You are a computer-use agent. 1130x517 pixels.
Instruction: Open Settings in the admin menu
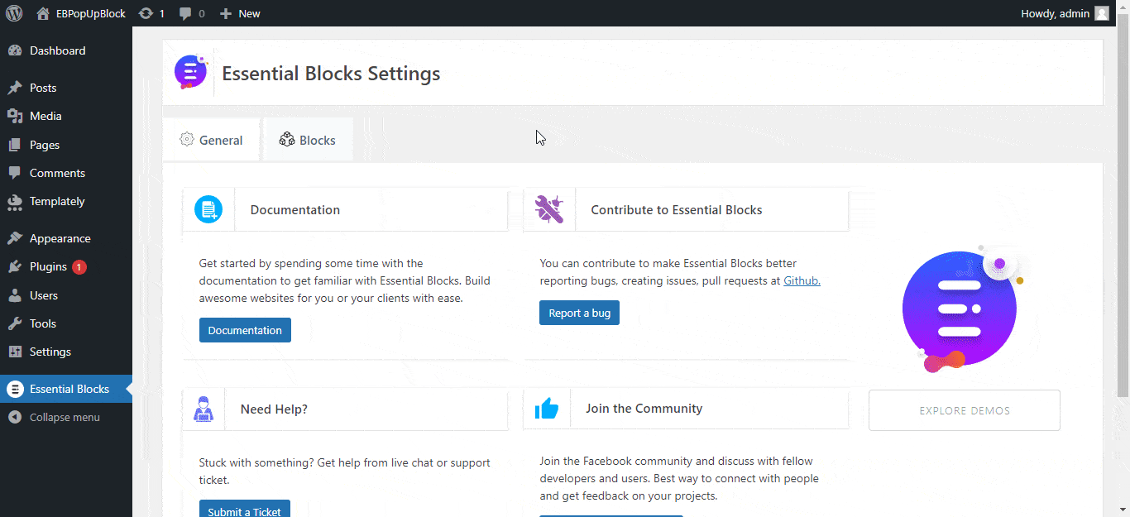tap(66, 352)
